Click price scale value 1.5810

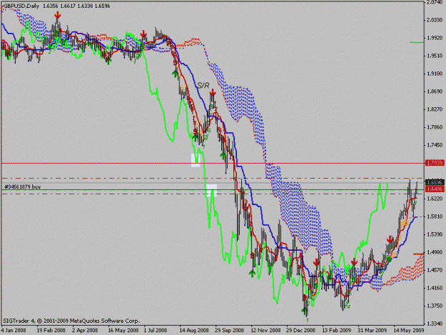click(435, 216)
